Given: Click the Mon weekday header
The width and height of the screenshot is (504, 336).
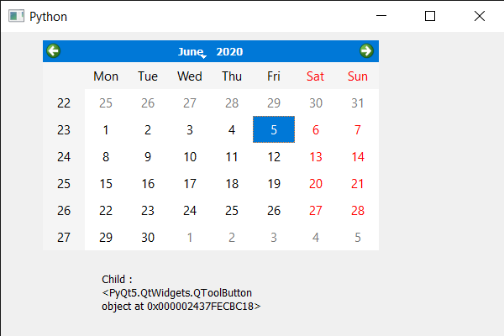Looking at the screenshot, I should 106,76.
